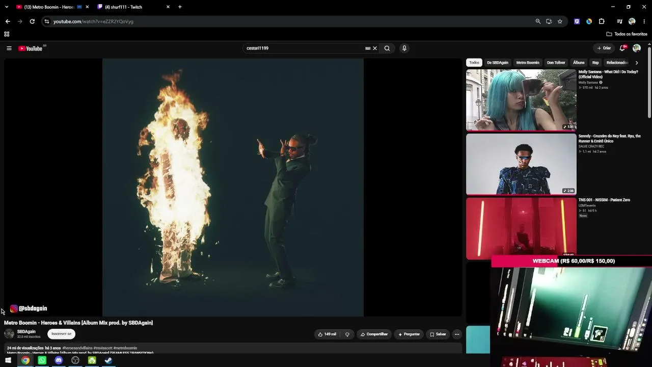Screen dimensions: 652x367
Task: Open the bookmarks bar apps grid
Action: [7, 34]
